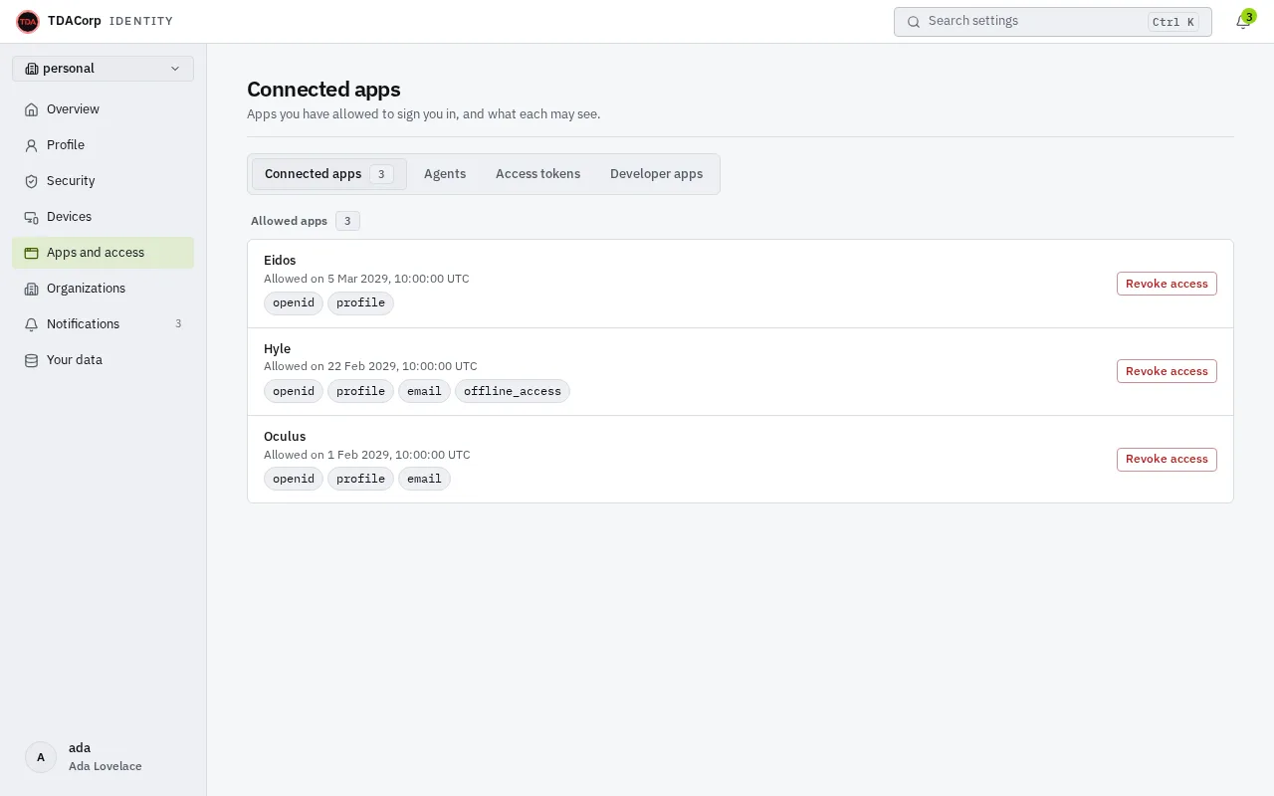This screenshot has width=1274, height=796.
Task: Revoke access for Eidos
Action: [1167, 284]
